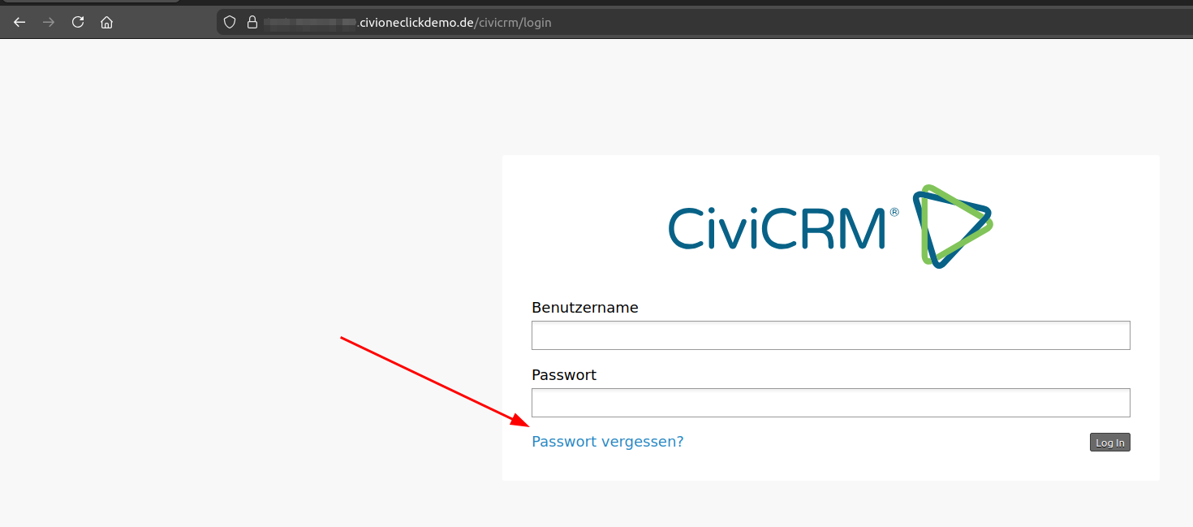Reload the current page

click(78, 23)
